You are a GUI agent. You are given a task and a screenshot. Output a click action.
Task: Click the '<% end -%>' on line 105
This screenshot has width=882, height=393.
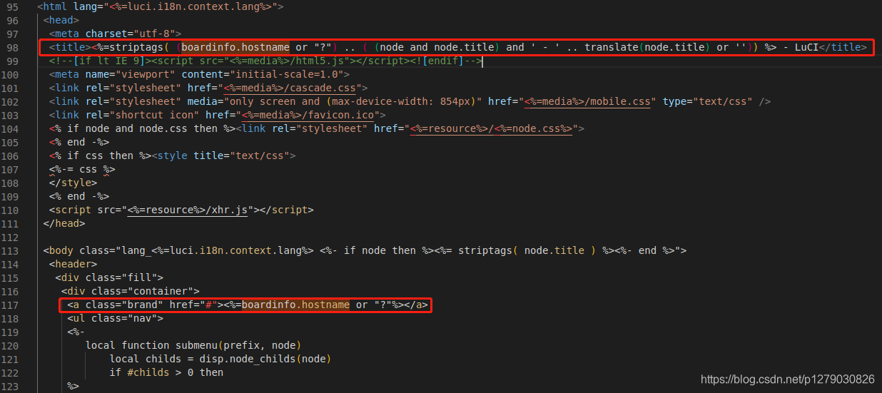(x=79, y=143)
